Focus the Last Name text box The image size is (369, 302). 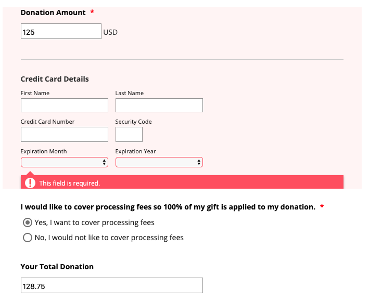coord(159,106)
